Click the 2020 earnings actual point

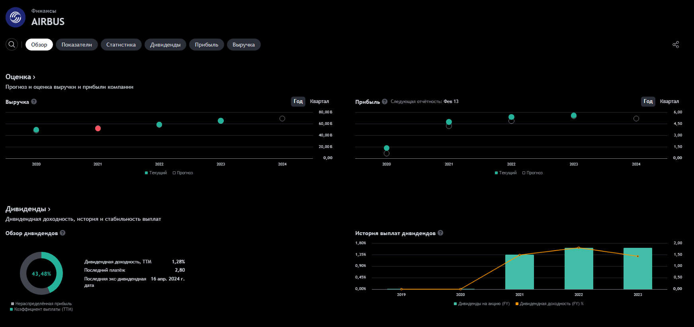[x=387, y=148]
